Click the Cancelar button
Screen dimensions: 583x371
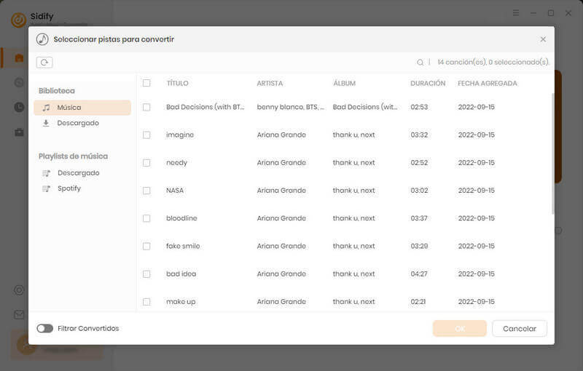(520, 329)
